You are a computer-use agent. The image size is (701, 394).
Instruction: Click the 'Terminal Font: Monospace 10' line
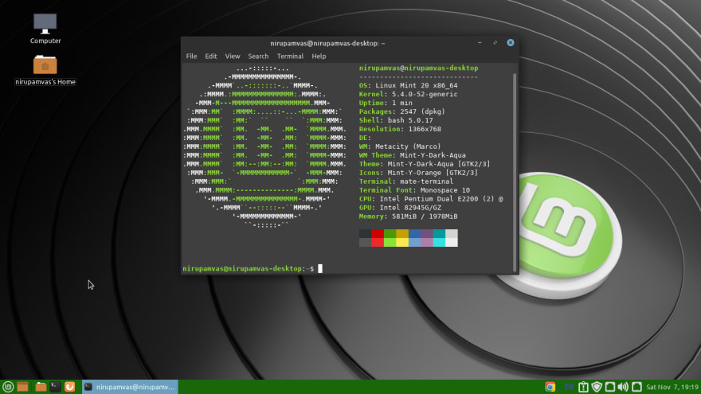pos(414,190)
